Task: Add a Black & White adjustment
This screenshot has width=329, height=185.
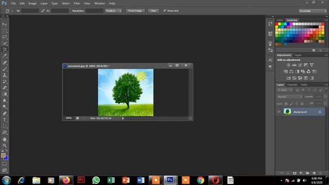Action: pos(297,71)
